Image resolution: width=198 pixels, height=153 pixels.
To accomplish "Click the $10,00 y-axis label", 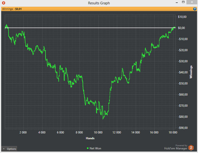I will pyautogui.click(x=182, y=17).
